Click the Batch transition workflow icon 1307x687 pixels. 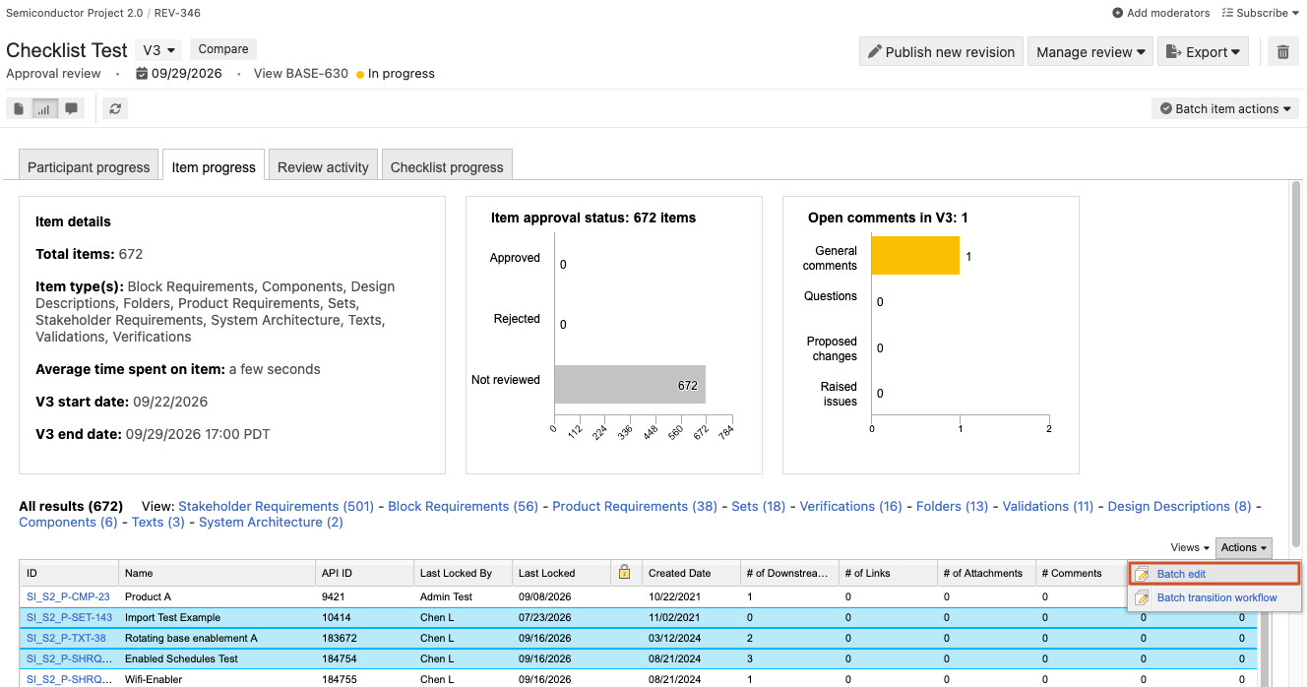click(1142, 597)
